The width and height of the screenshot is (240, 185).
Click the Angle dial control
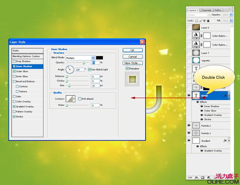tap(70, 70)
